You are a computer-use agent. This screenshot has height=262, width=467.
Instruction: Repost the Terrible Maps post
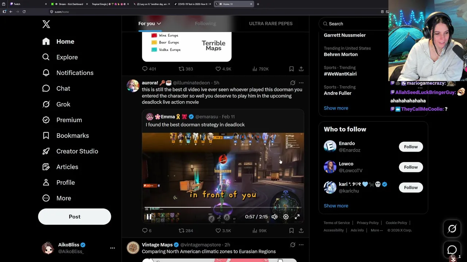click(186, 69)
